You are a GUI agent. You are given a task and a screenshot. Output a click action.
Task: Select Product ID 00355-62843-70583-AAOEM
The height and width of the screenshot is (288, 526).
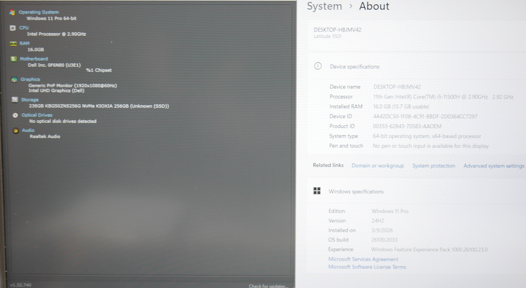click(x=407, y=126)
